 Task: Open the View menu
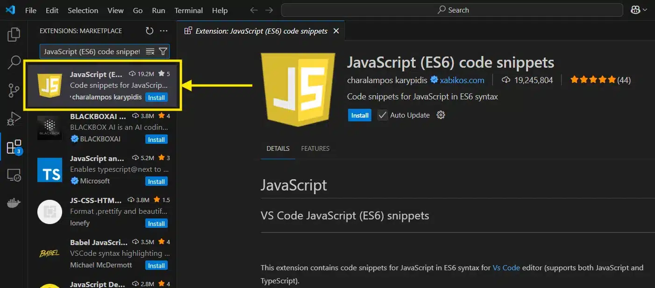click(115, 10)
